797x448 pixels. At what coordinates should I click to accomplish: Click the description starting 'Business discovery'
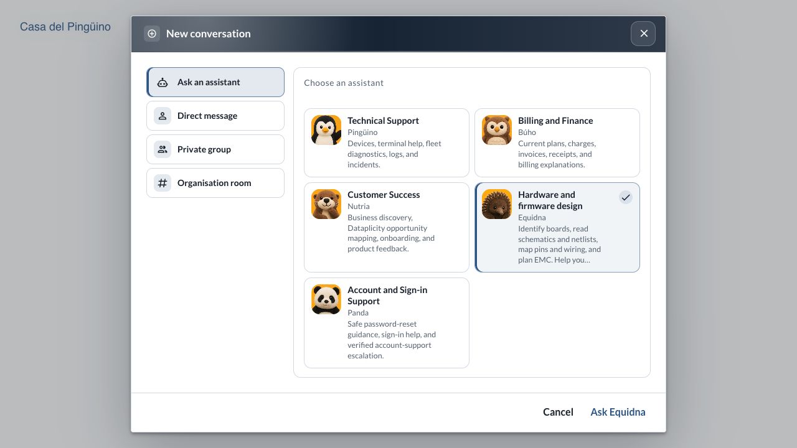(391, 233)
